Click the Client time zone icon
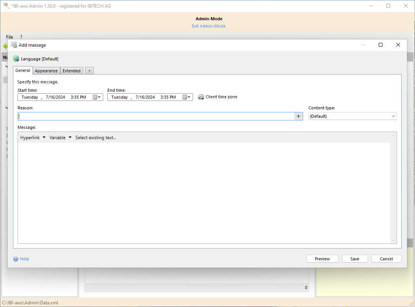Image resolution: width=415 pixels, height=307 pixels. (201, 97)
